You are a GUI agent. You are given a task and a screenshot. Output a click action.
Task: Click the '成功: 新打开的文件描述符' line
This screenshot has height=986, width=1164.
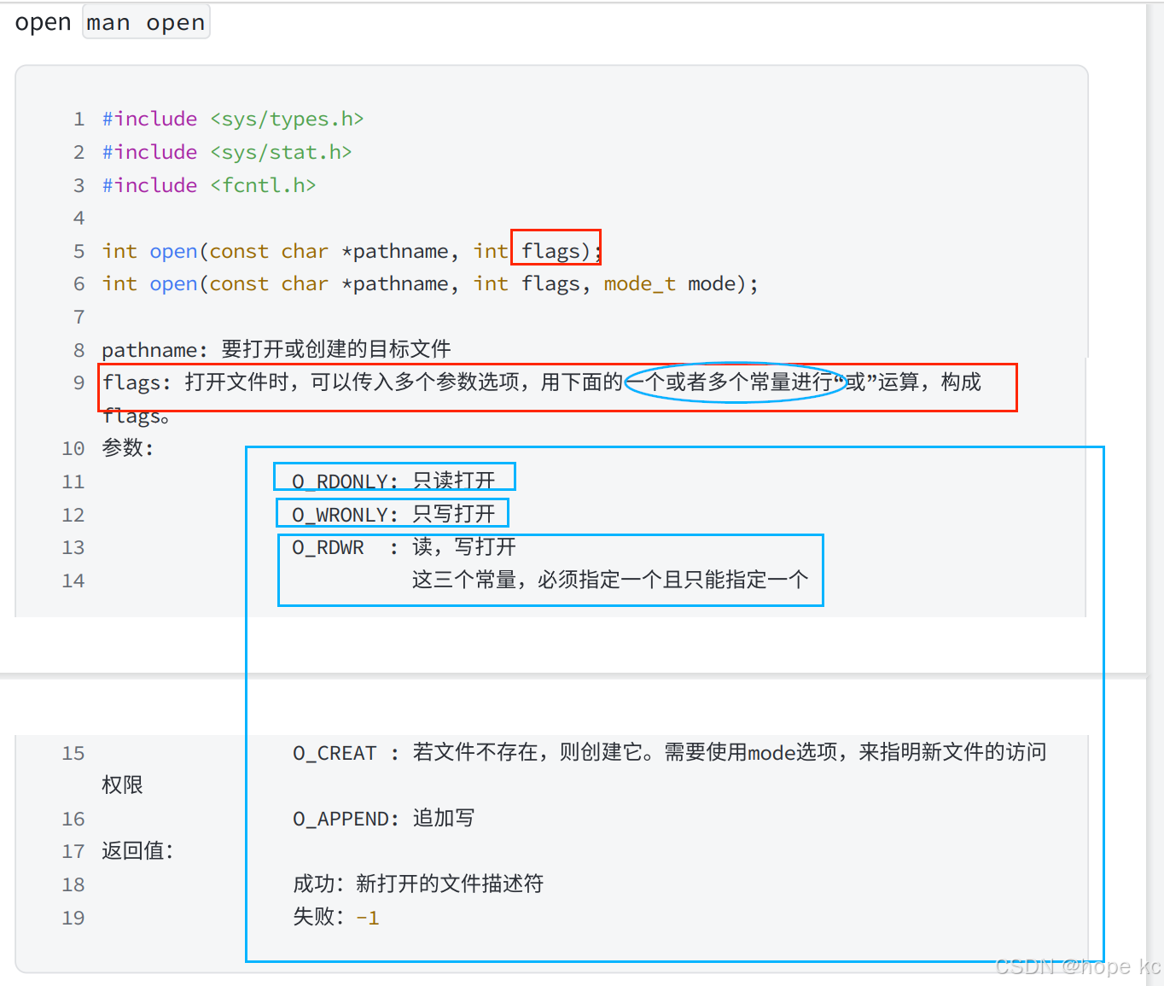click(418, 884)
